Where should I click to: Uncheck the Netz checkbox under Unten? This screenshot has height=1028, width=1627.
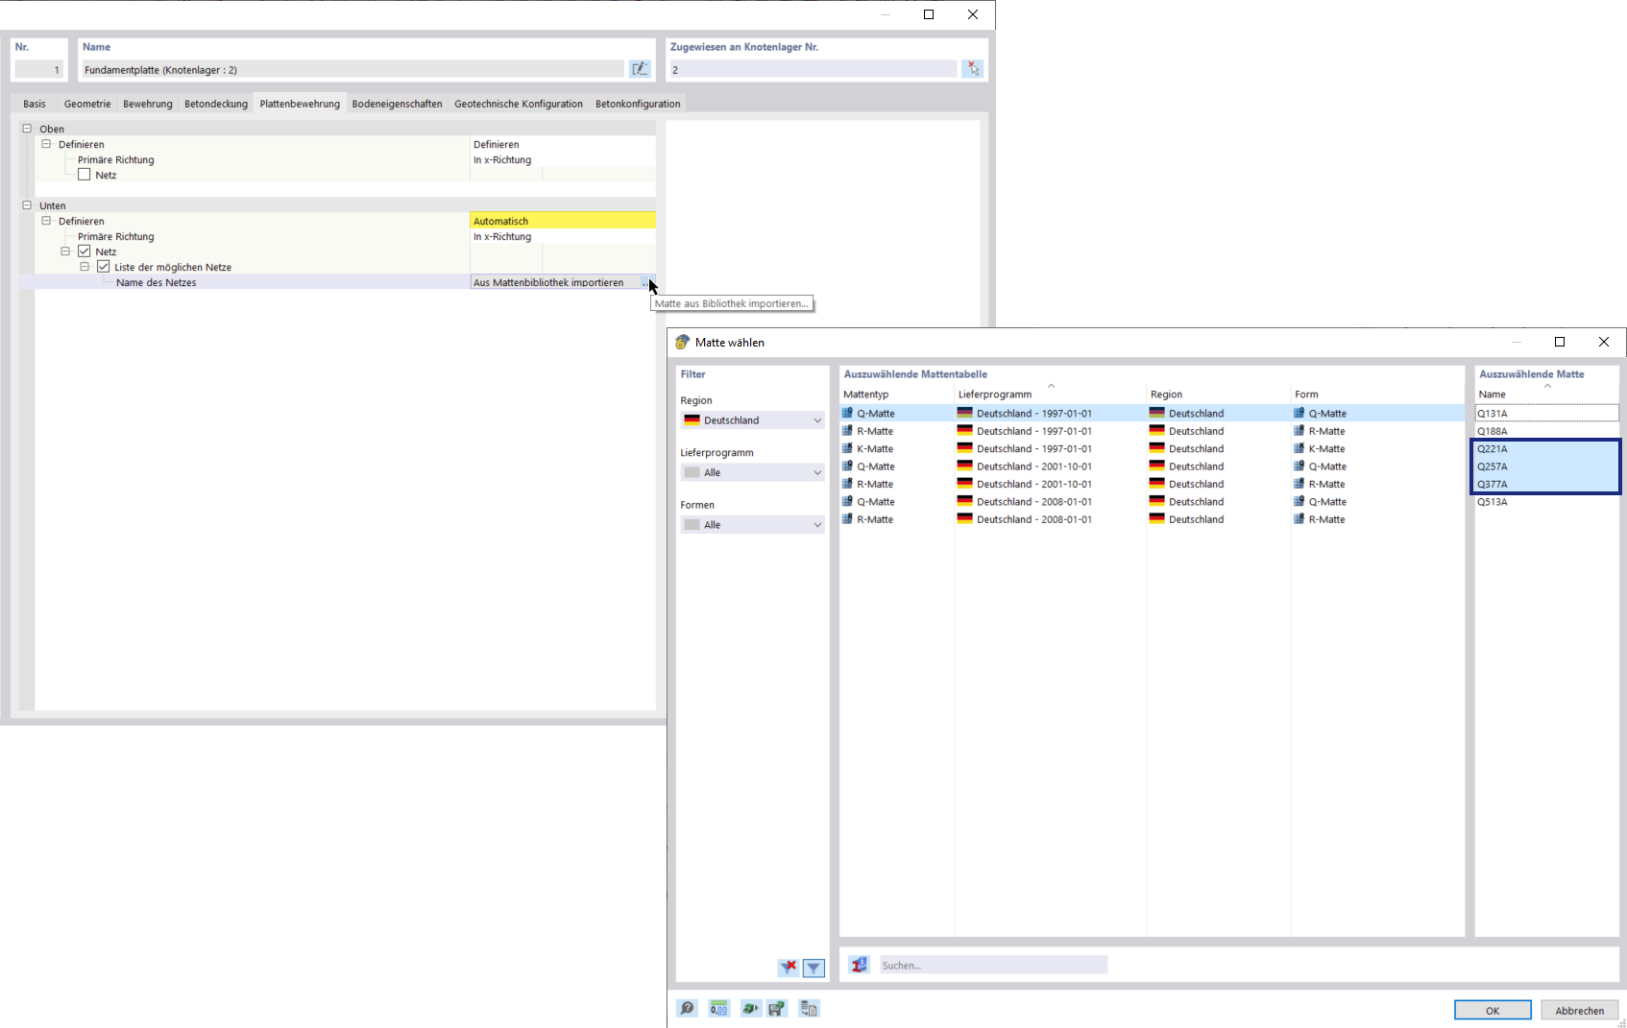coord(85,251)
